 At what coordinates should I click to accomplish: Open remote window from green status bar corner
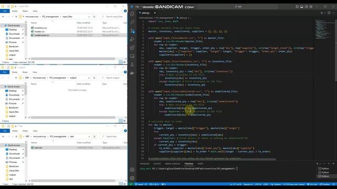pos(131,184)
